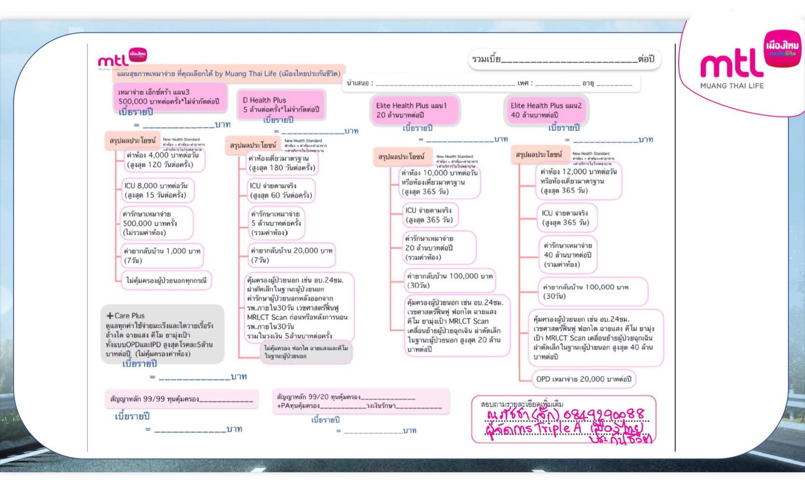Click the นำเสนอ name blank line

click(x=445, y=83)
